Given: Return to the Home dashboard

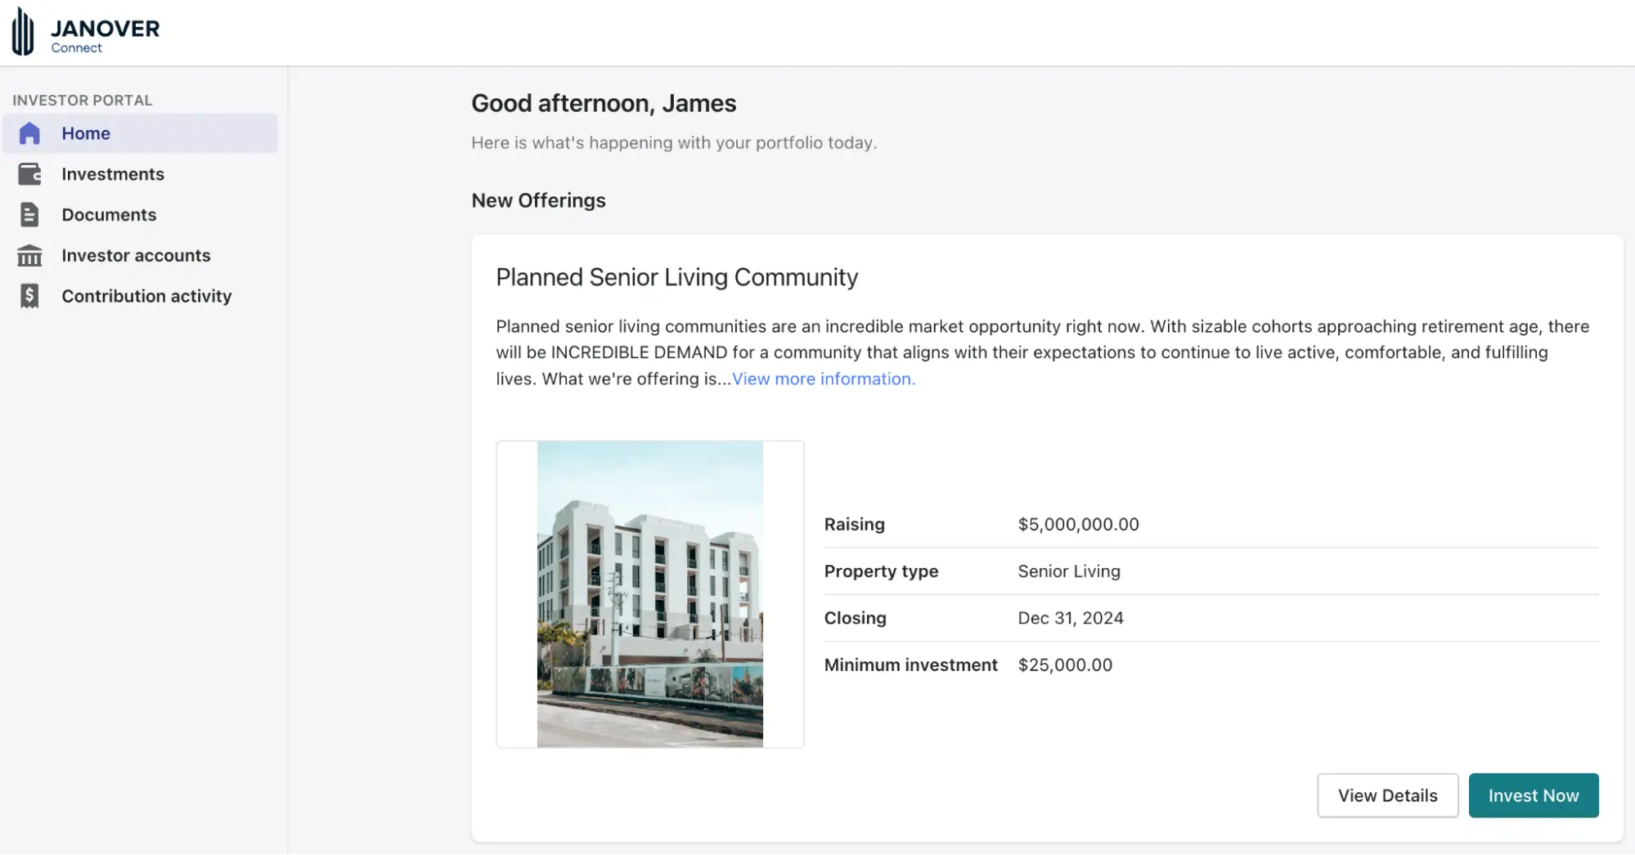Looking at the screenshot, I should point(86,132).
